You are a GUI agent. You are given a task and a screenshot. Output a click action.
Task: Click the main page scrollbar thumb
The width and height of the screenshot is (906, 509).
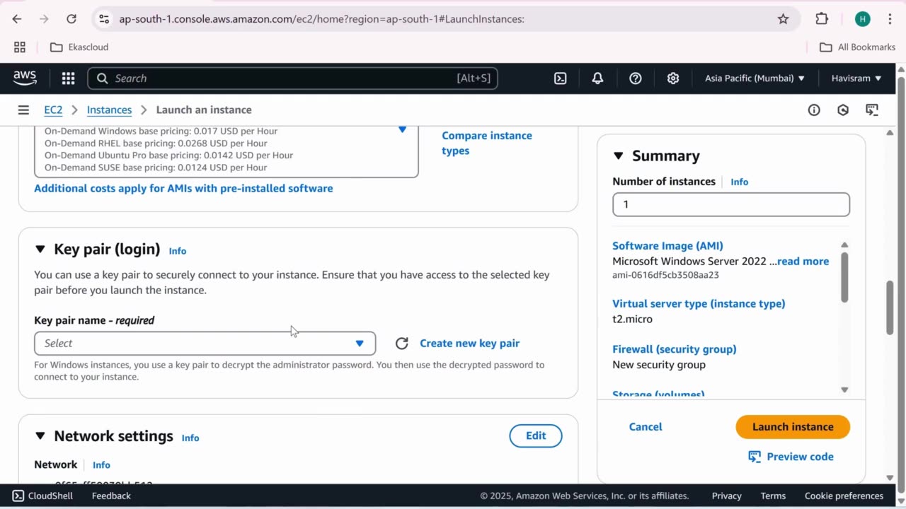[890, 308]
